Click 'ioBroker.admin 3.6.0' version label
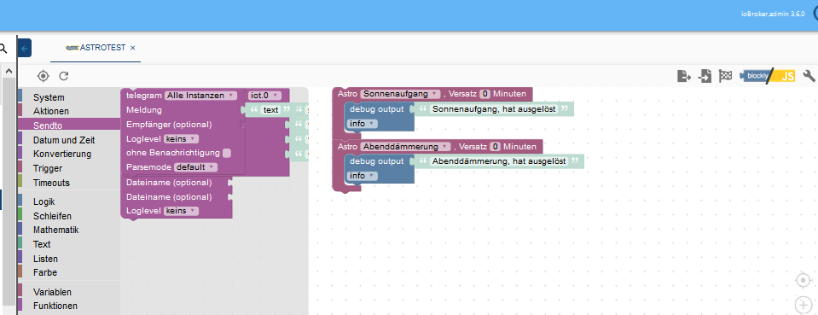 pos(773,15)
